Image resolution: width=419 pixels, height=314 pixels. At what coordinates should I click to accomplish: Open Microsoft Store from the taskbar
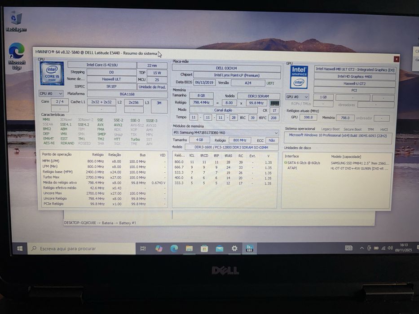click(x=204, y=249)
